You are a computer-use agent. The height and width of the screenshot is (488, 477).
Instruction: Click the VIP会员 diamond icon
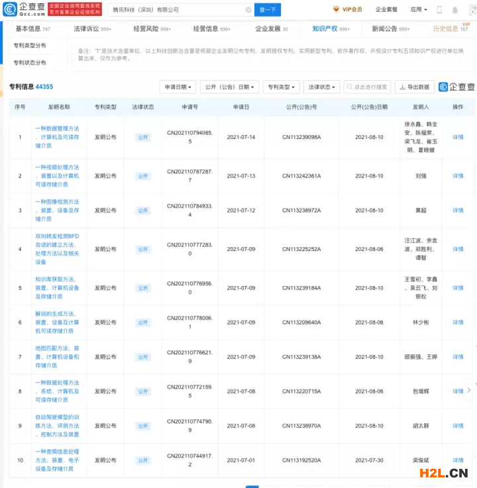tap(336, 10)
